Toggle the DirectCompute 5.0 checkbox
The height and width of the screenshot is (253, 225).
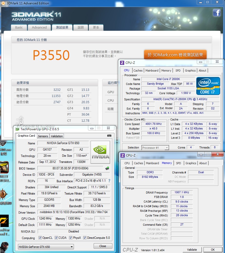(x=85, y=238)
